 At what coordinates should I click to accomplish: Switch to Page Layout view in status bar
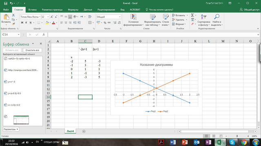214,136
